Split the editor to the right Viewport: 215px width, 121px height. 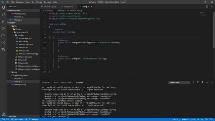point(207,7)
